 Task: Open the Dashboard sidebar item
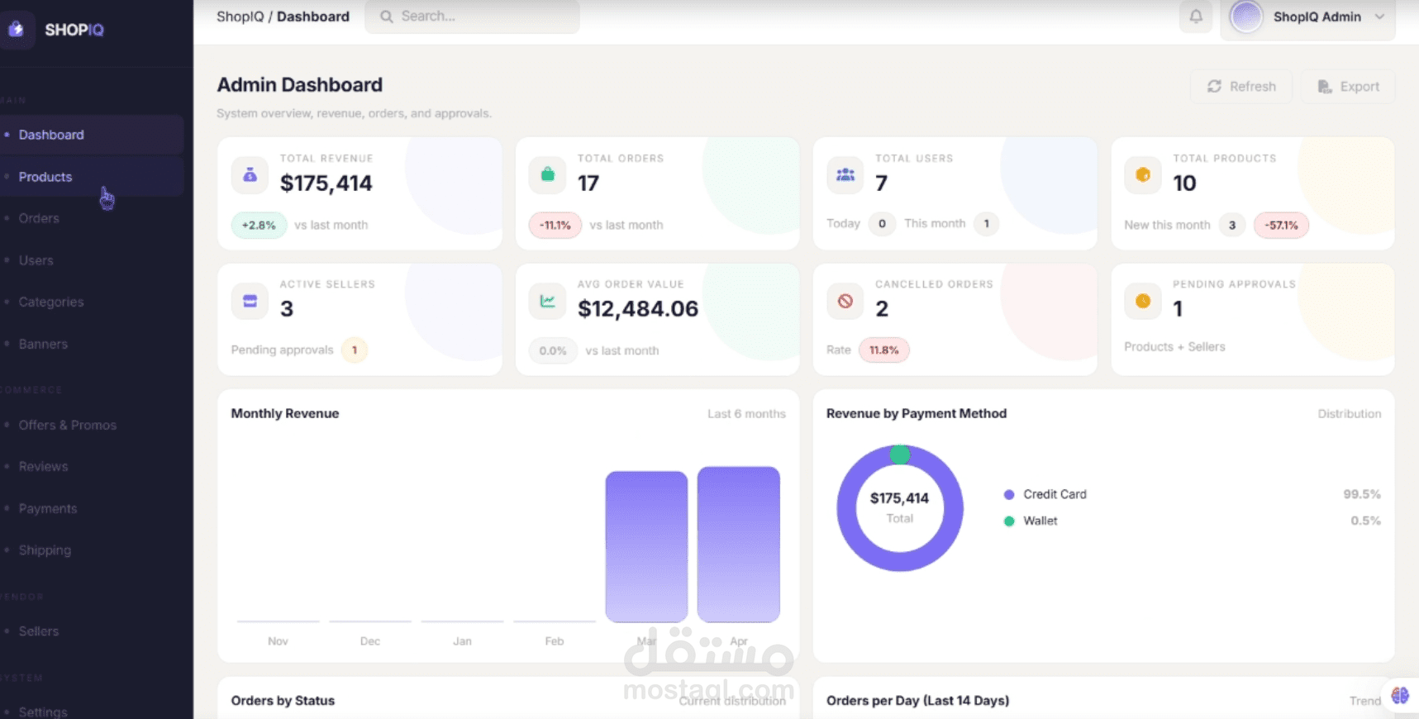click(92, 135)
